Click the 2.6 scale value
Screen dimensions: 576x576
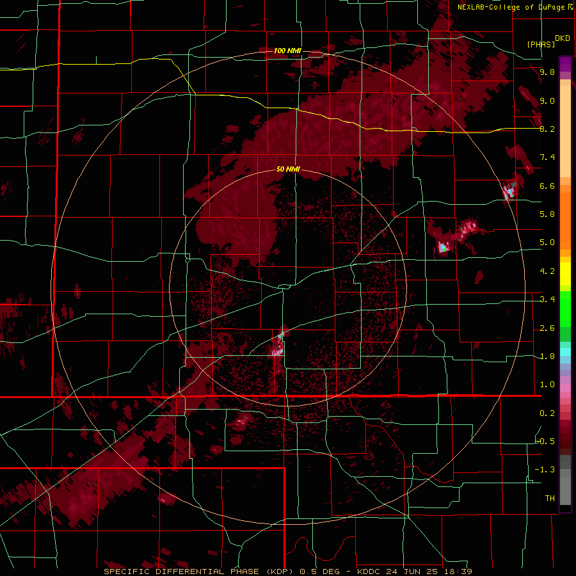click(547, 328)
